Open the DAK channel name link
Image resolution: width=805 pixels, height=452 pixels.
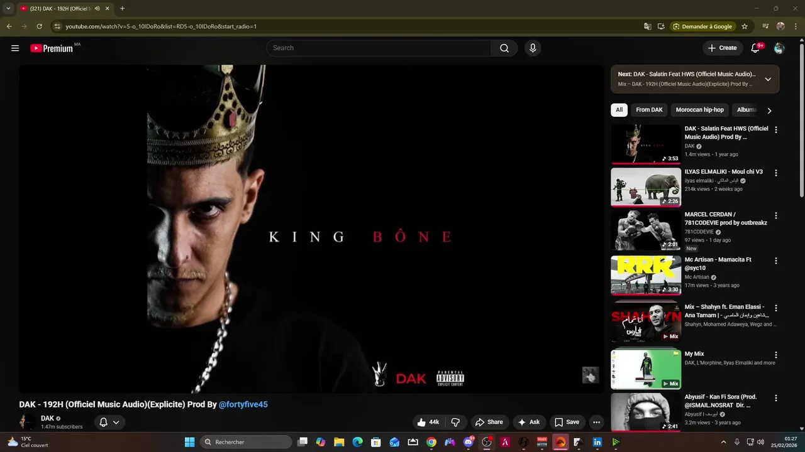point(47,418)
